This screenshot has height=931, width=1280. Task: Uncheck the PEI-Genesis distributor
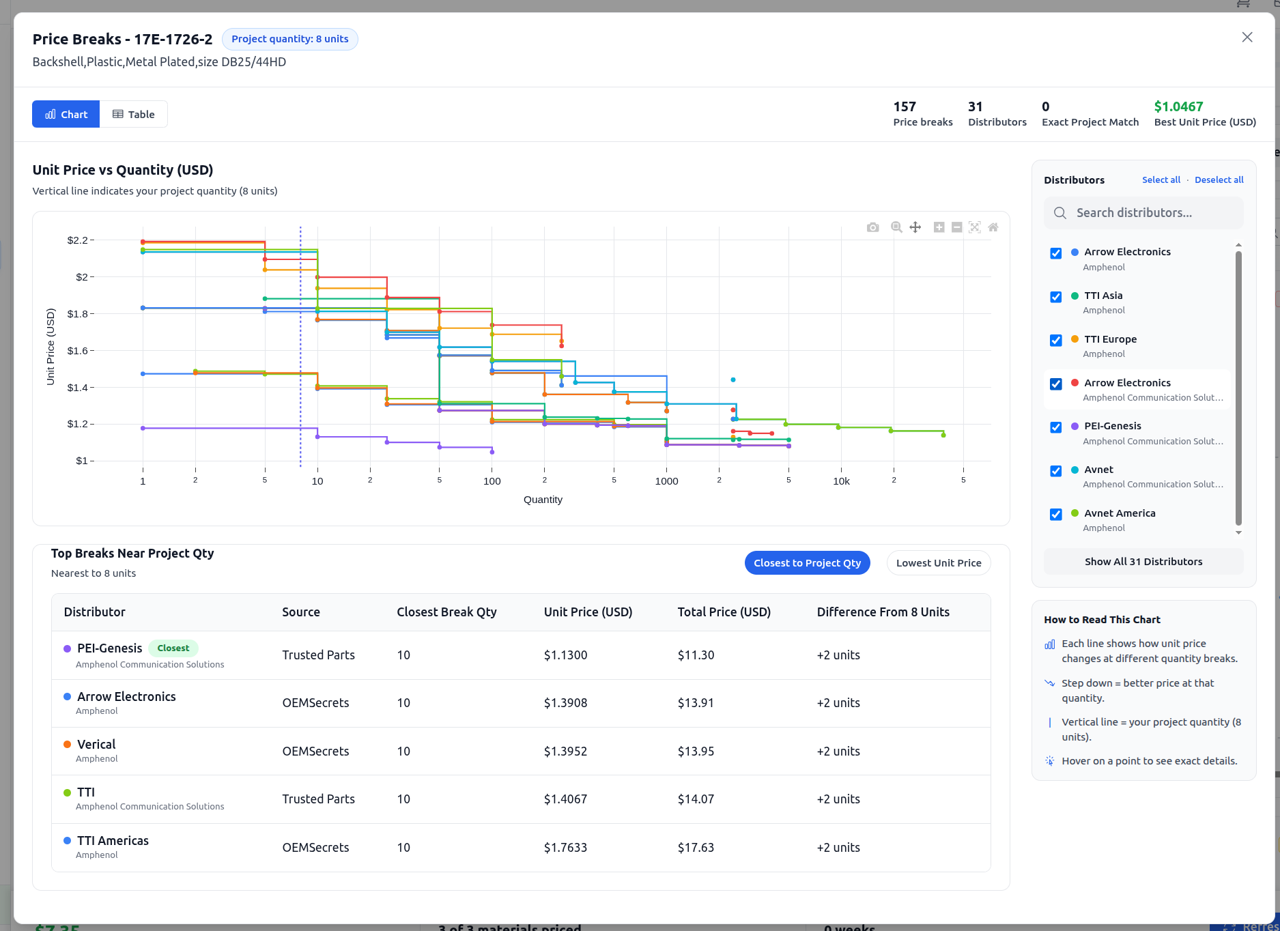(x=1056, y=427)
